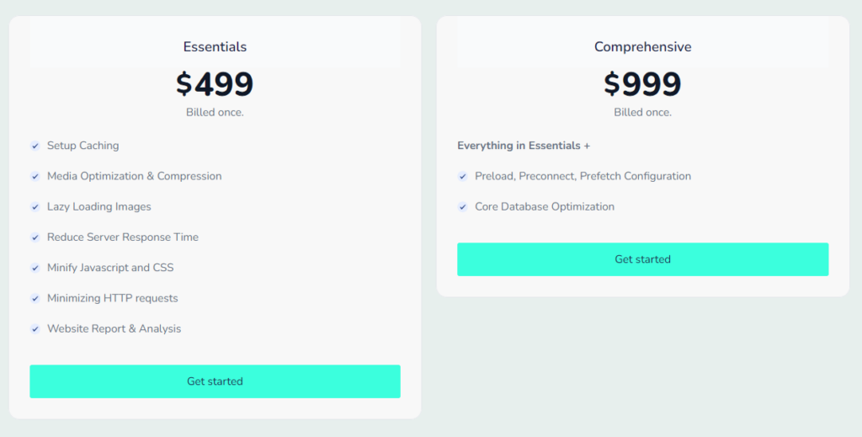Click checkmark next to Preload, Preconnect, Prefetch Configuration
The image size is (862, 437).
pos(463,176)
